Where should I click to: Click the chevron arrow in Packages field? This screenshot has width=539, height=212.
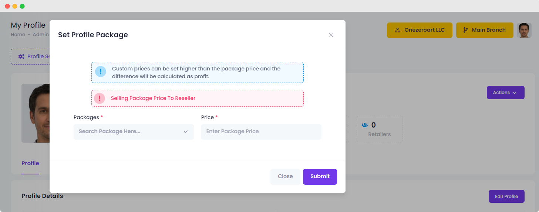[x=186, y=132]
